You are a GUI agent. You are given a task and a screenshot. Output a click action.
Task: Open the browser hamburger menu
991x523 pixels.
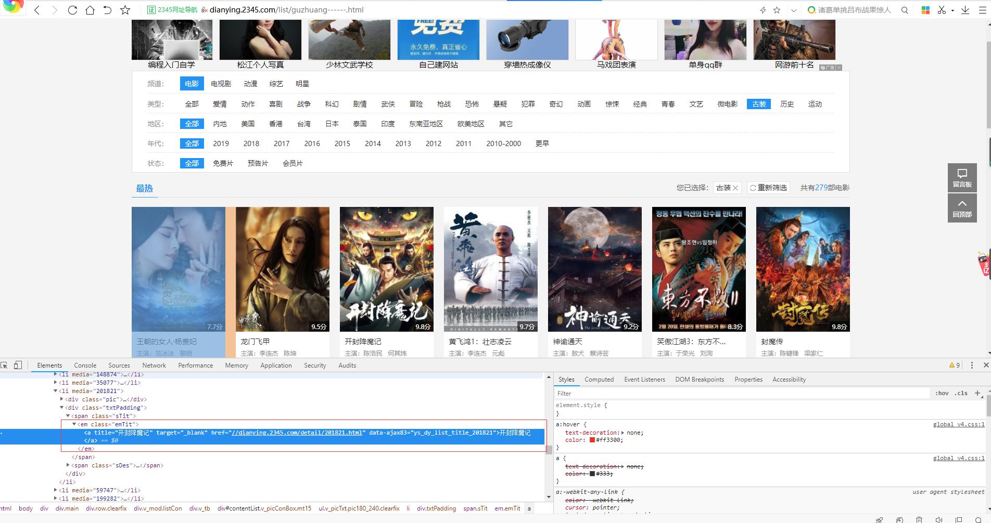tap(983, 10)
